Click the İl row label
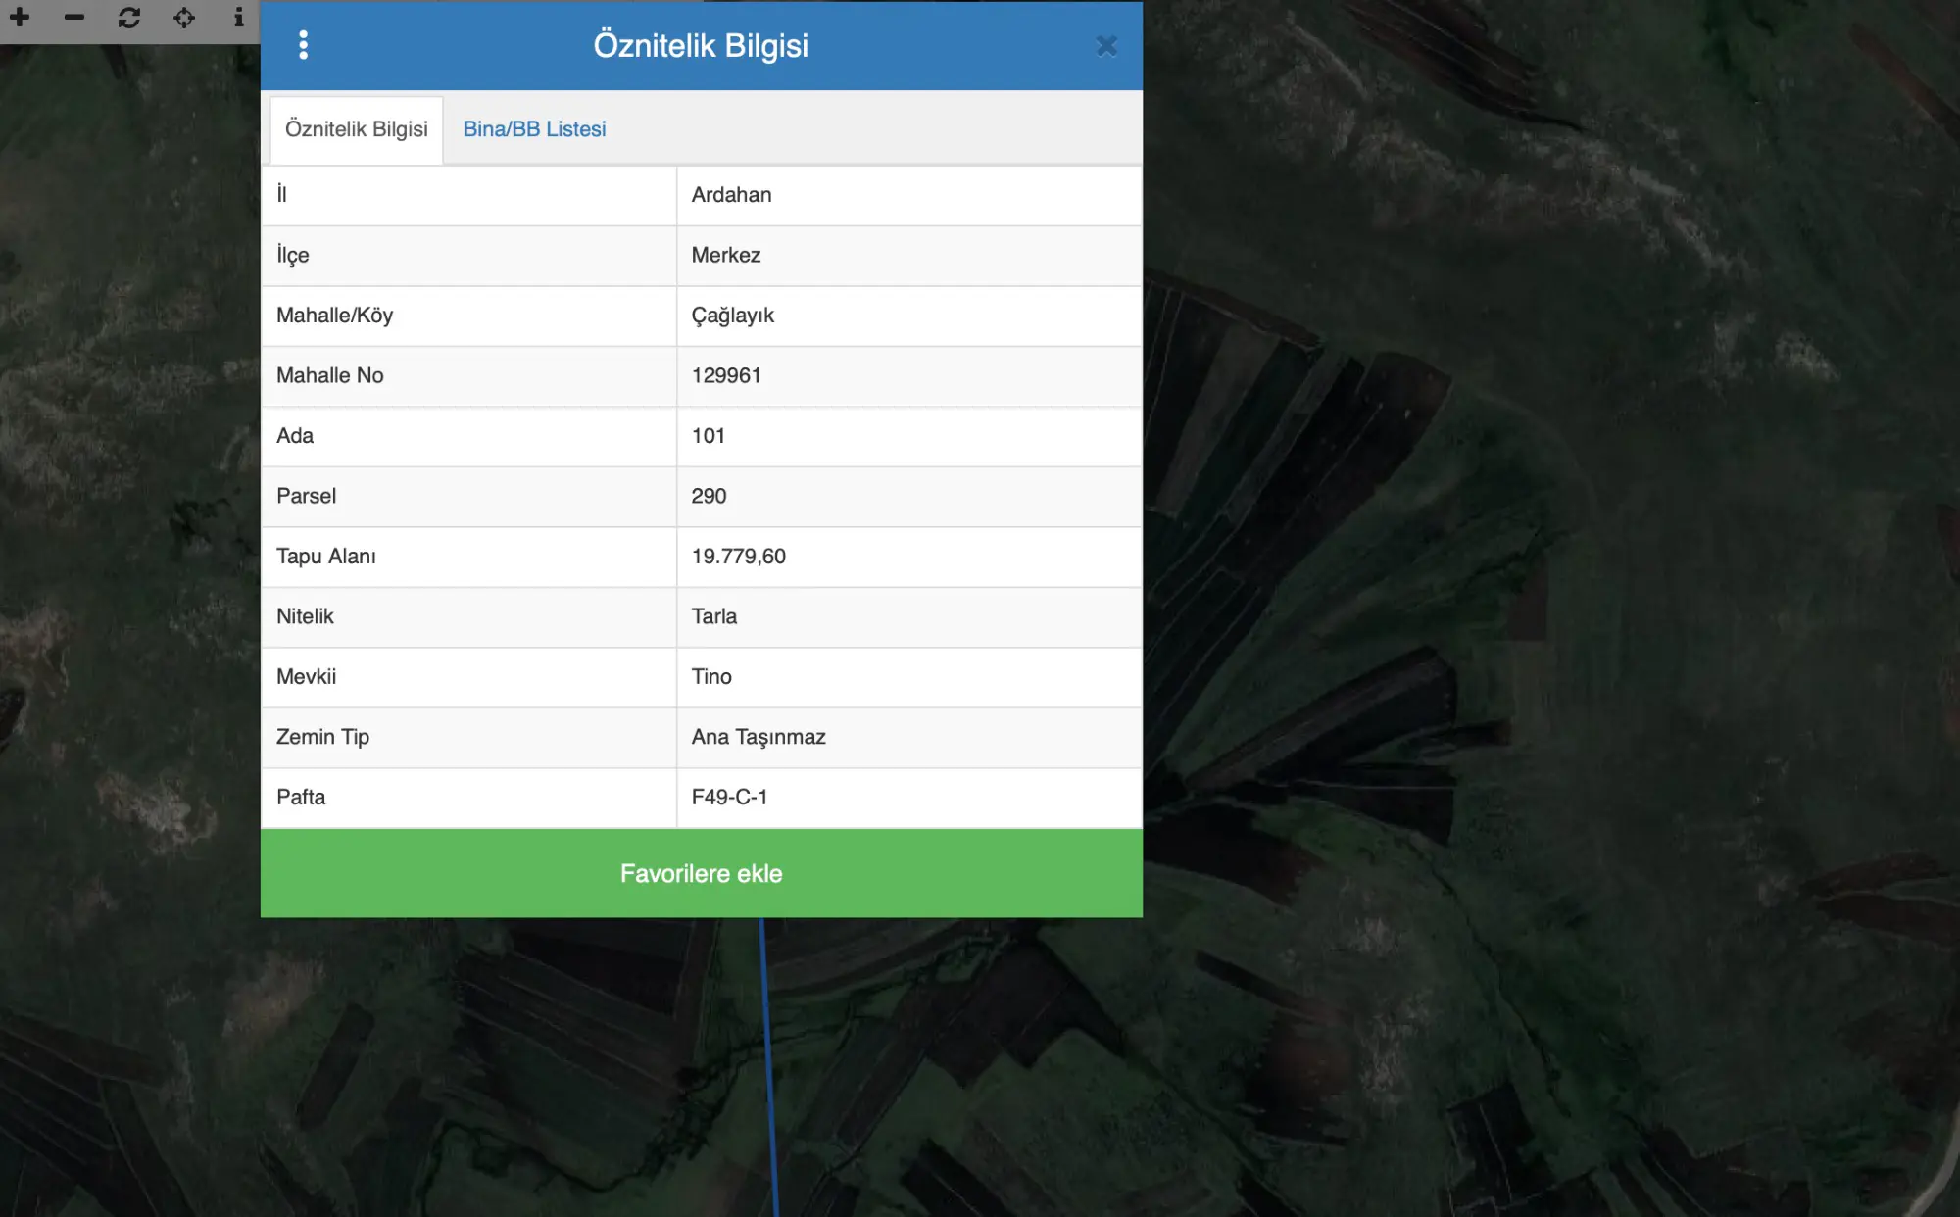Screen dimensions: 1960x1217 [x=281, y=194]
